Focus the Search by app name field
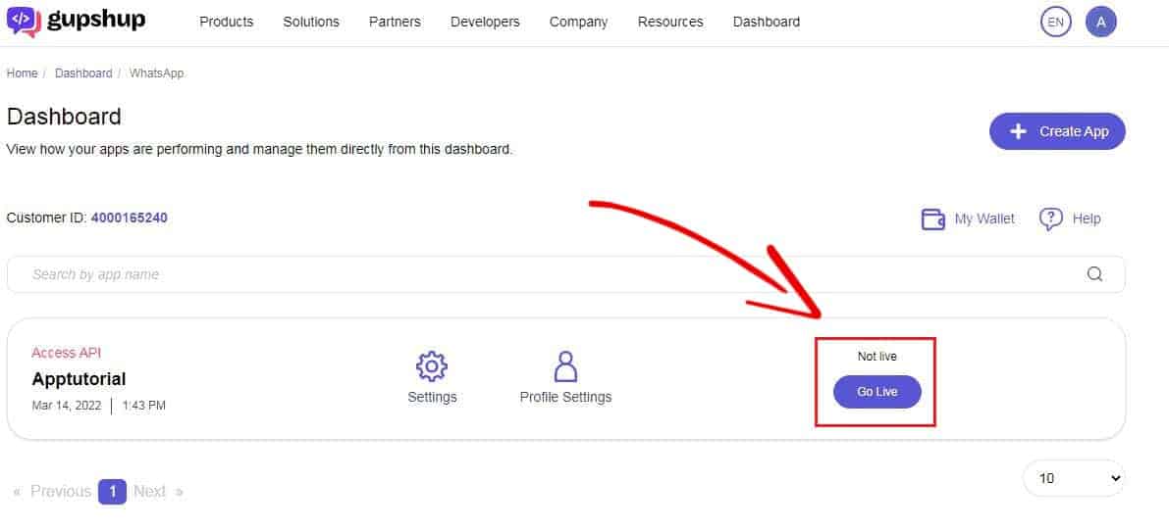This screenshot has width=1169, height=532. tap(566, 274)
